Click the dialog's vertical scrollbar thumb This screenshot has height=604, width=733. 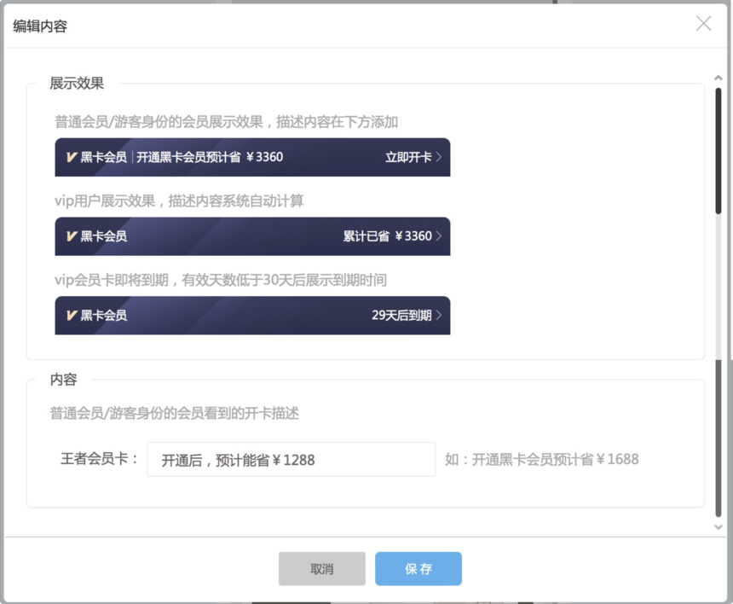pyautogui.click(x=719, y=151)
